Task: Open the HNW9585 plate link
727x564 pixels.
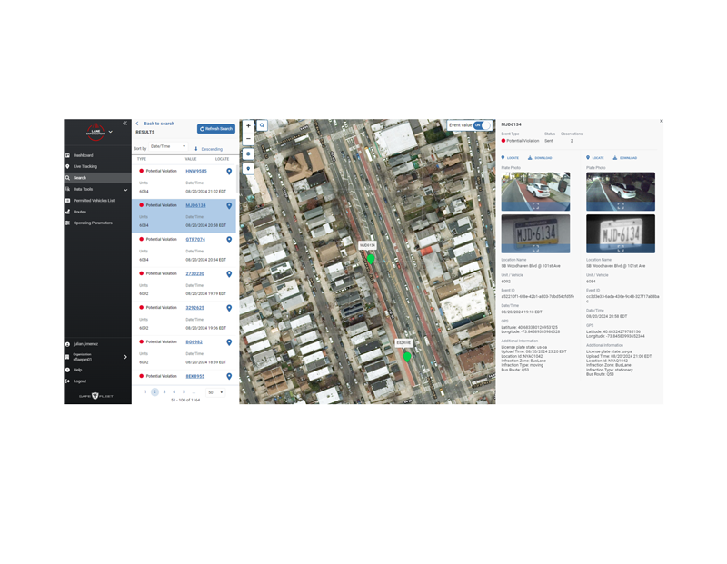Action: click(x=196, y=171)
